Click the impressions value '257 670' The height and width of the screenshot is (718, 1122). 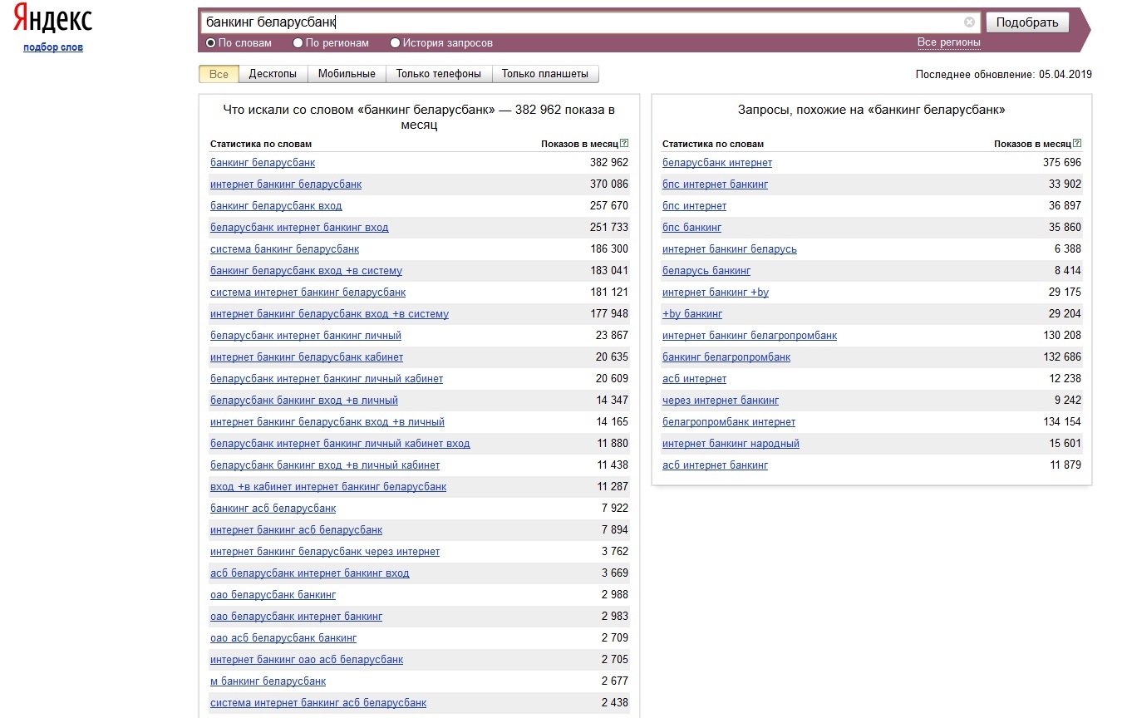tap(609, 206)
